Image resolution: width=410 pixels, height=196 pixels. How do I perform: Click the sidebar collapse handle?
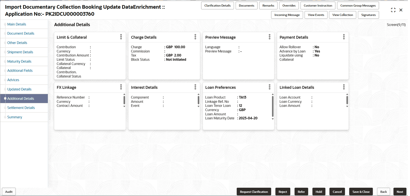(x=49, y=110)
